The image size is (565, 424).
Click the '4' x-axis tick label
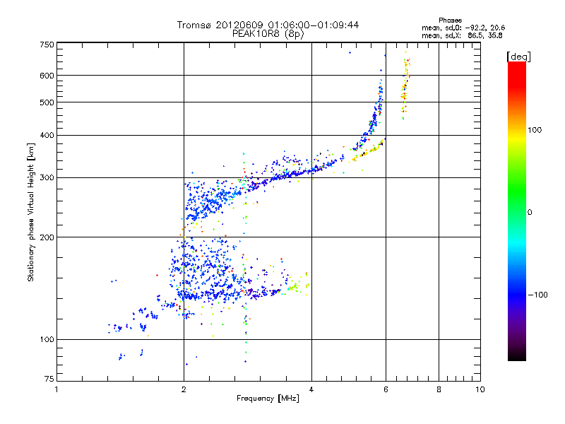(x=311, y=390)
